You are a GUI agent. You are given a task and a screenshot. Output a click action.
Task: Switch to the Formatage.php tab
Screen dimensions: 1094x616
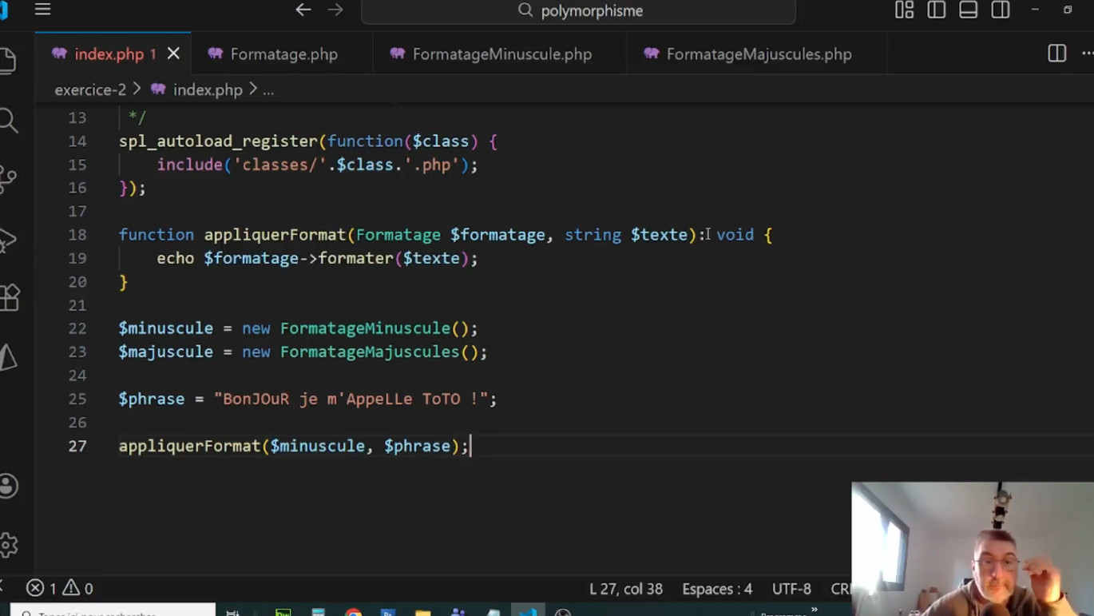click(x=283, y=54)
